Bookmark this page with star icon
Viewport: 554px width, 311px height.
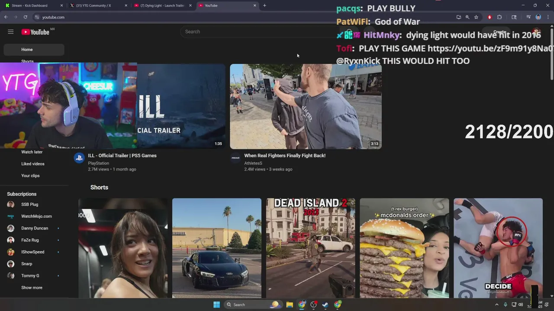pyautogui.click(x=476, y=17)
